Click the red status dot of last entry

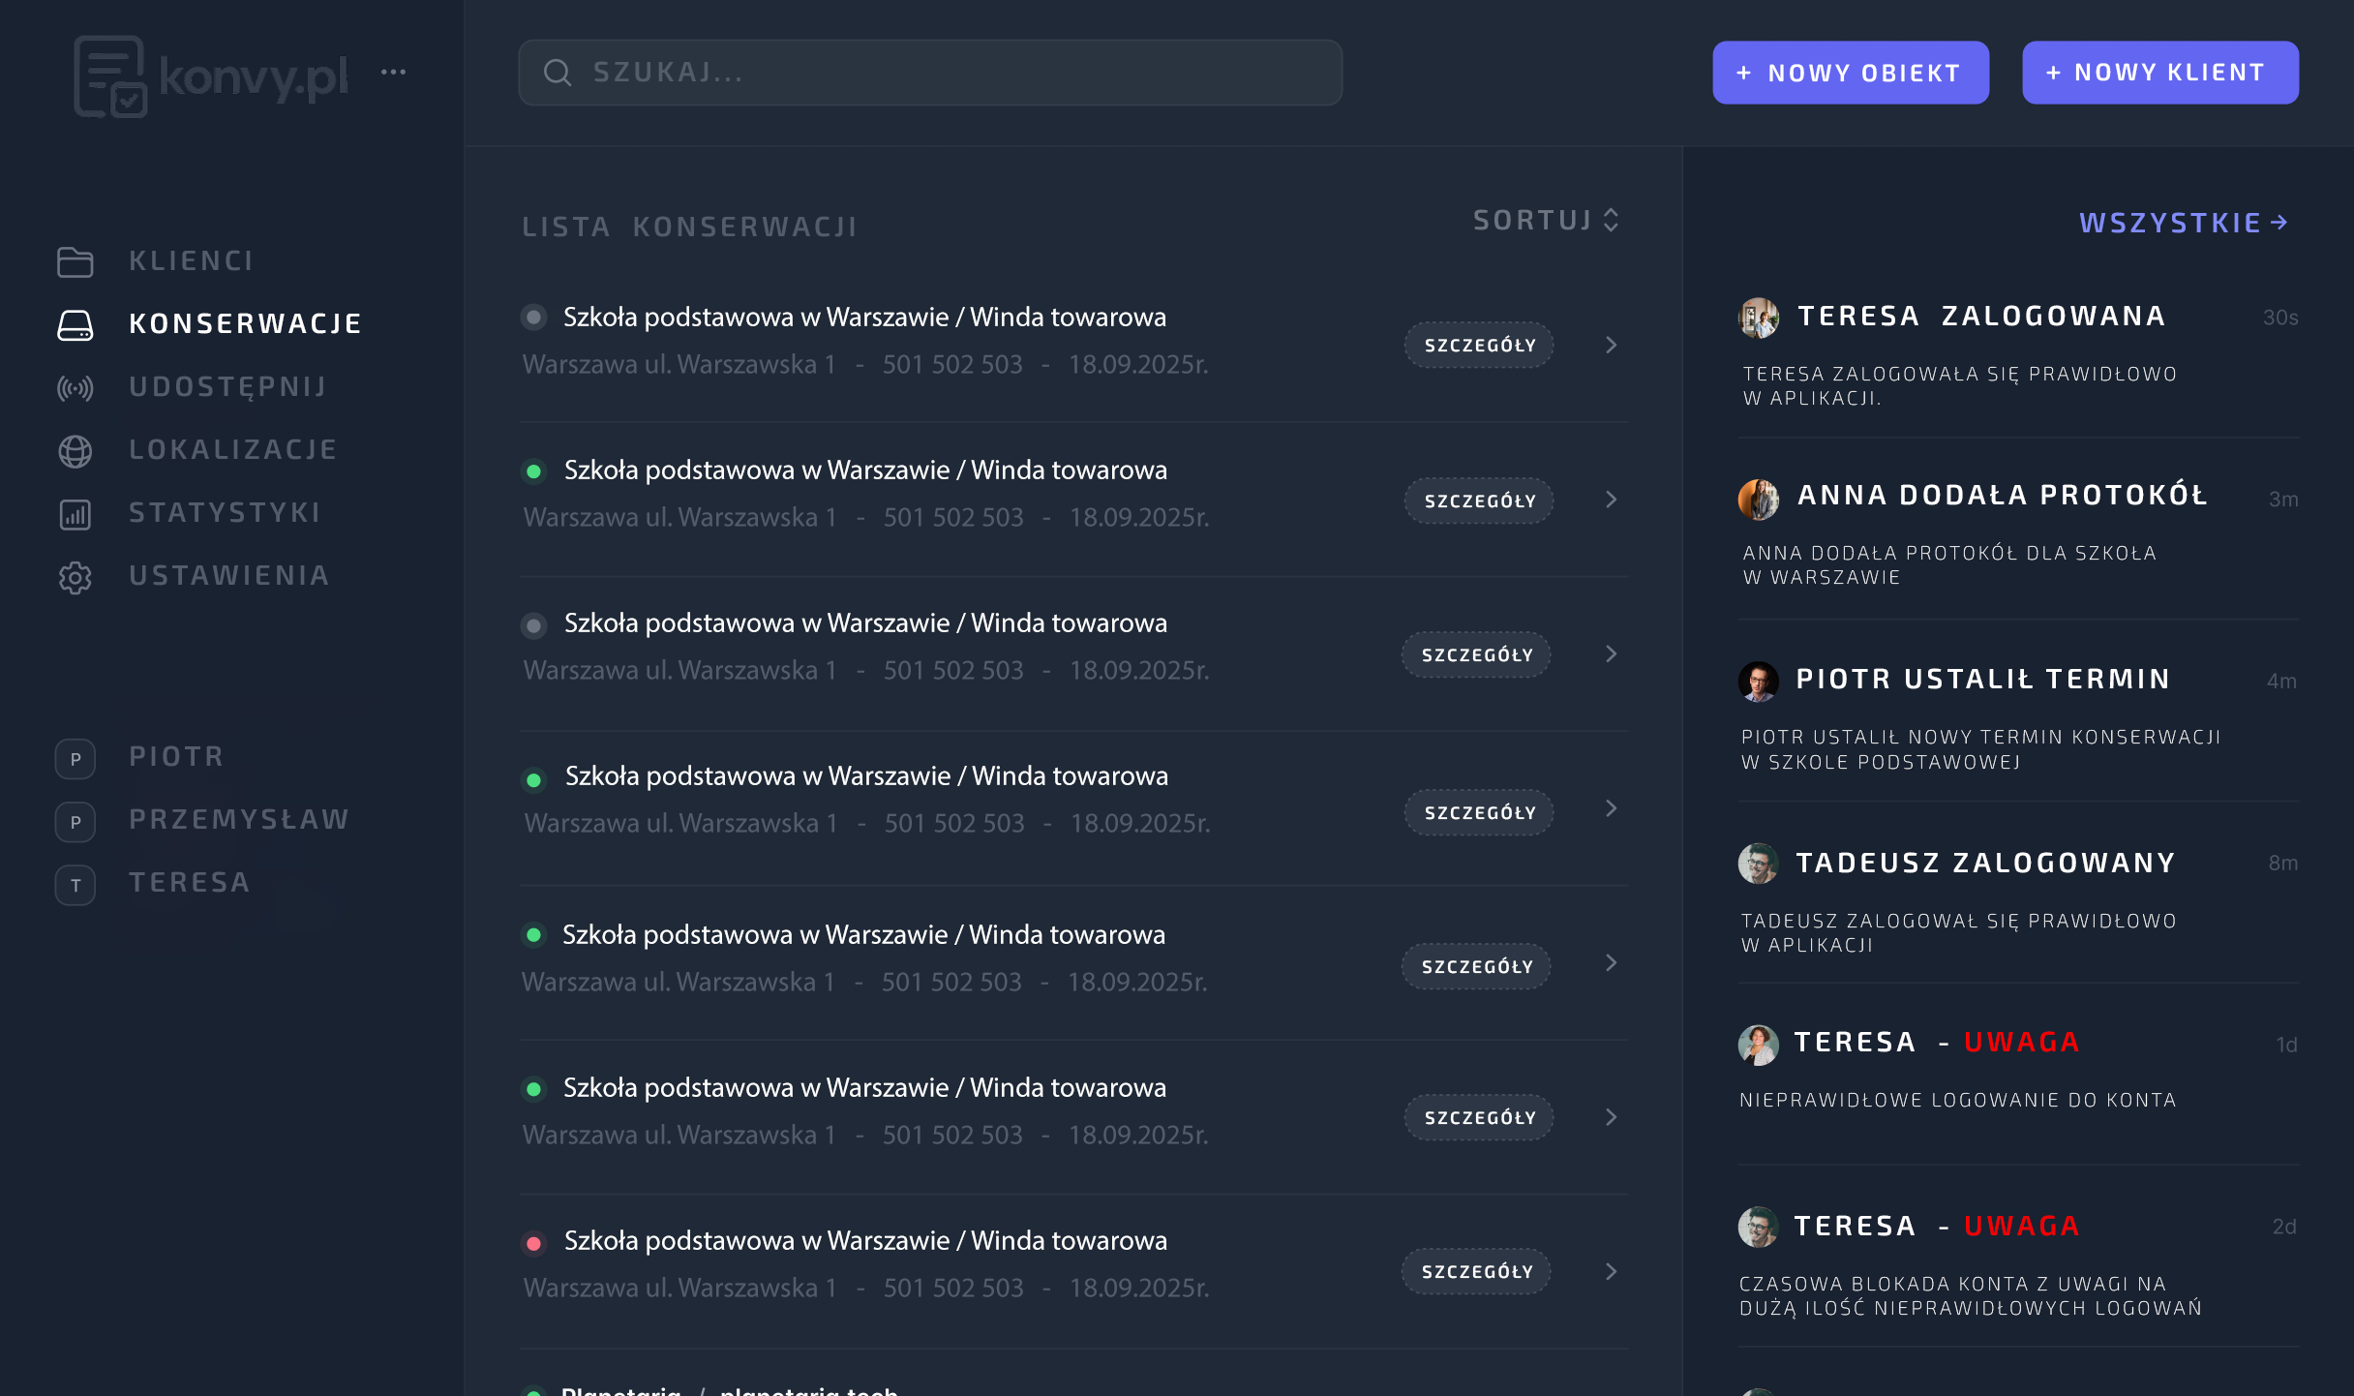pyautogui.click(x=533, y=1243)
